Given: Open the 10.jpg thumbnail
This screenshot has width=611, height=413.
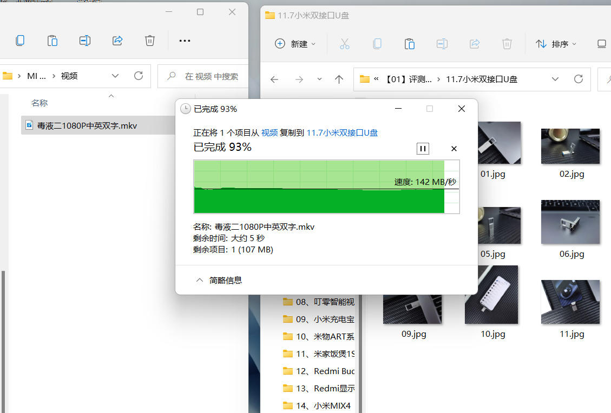Looking at the screenshot, I should [491, 295].
